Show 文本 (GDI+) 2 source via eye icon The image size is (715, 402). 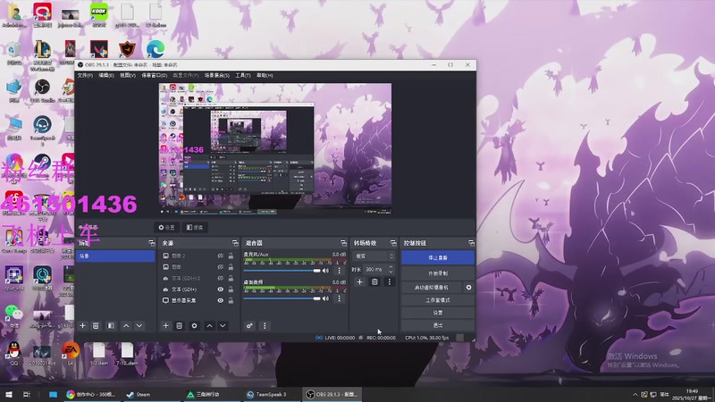coord(220,278)
